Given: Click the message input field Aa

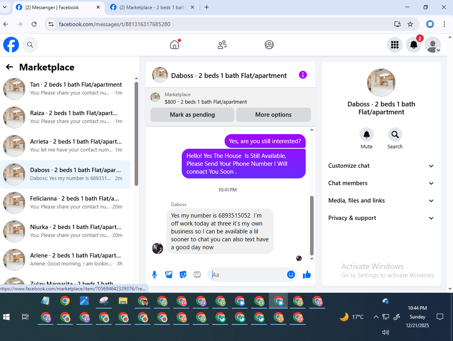Looking at the screenshot, I should 248,275.
